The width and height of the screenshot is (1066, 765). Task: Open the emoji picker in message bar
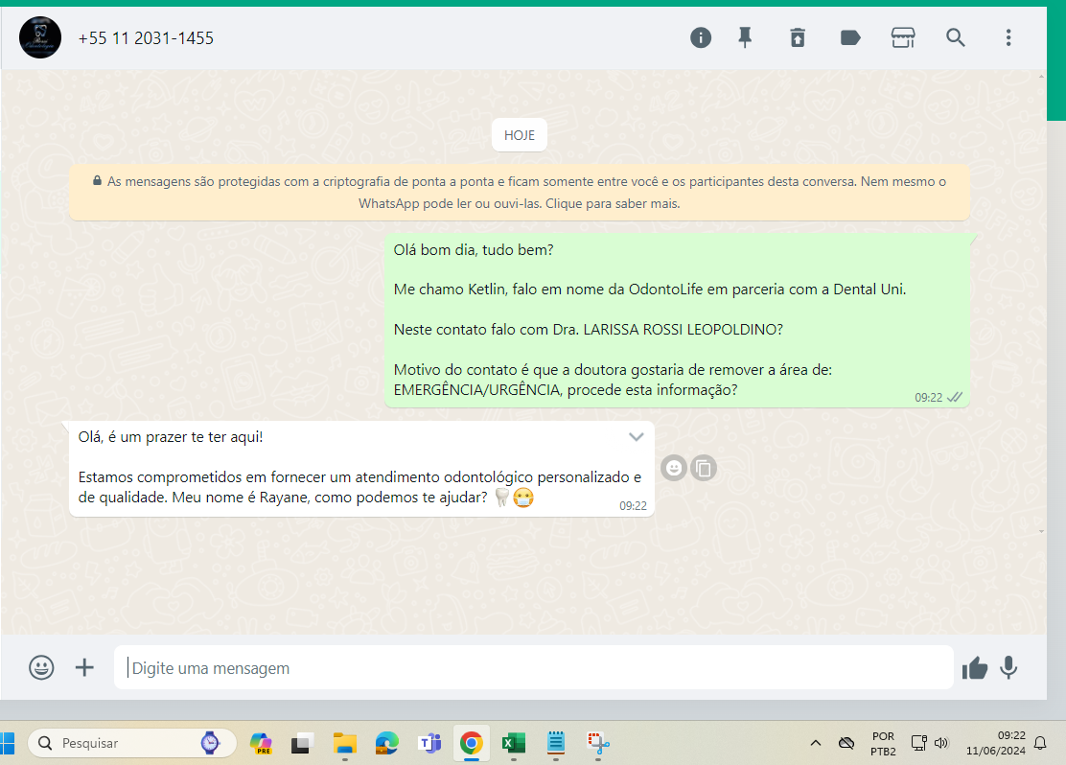click(41, 667)
